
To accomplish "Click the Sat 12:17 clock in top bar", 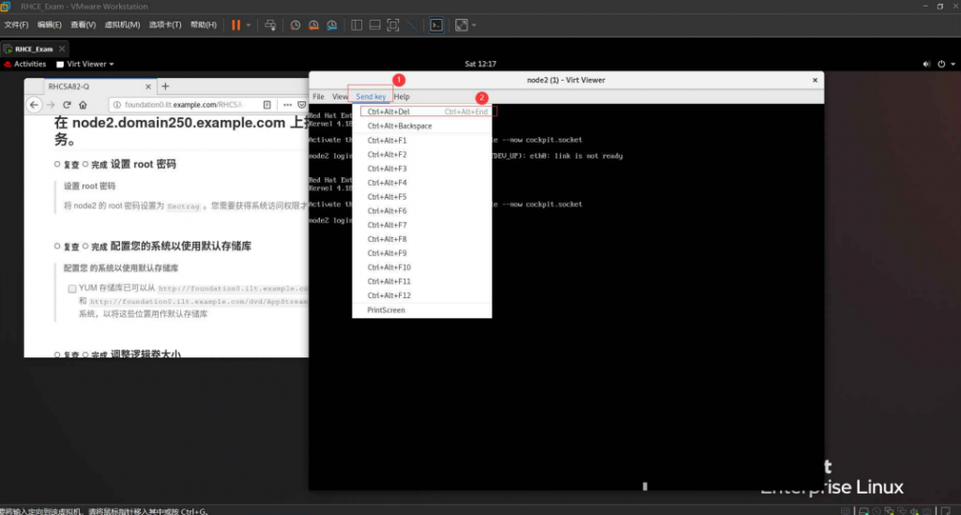I will coord(480,64).
